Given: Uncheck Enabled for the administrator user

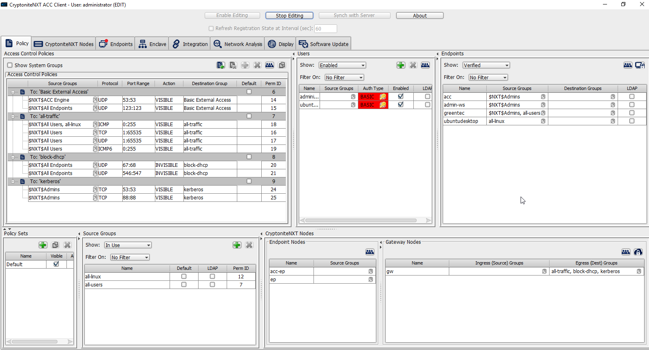Looking at the screenshot, I should (x=401, y=97).
